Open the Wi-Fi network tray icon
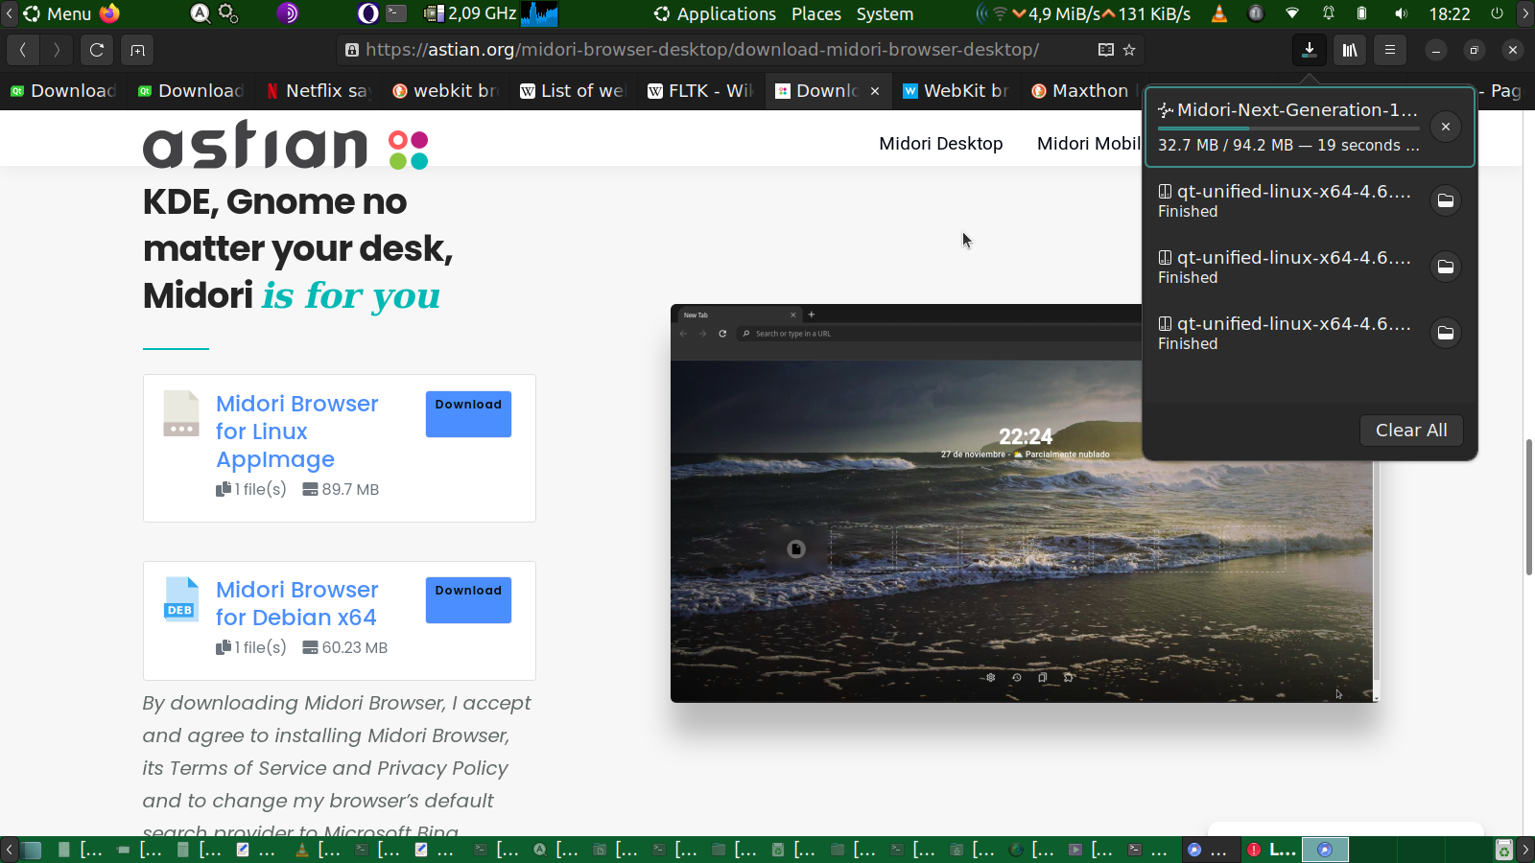The width and height of the screenshot is (1535, 863). click(1292, 13)
